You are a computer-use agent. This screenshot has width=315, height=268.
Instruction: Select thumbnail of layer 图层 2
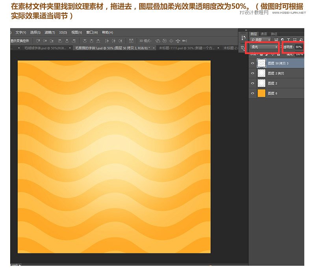point(261,83)
